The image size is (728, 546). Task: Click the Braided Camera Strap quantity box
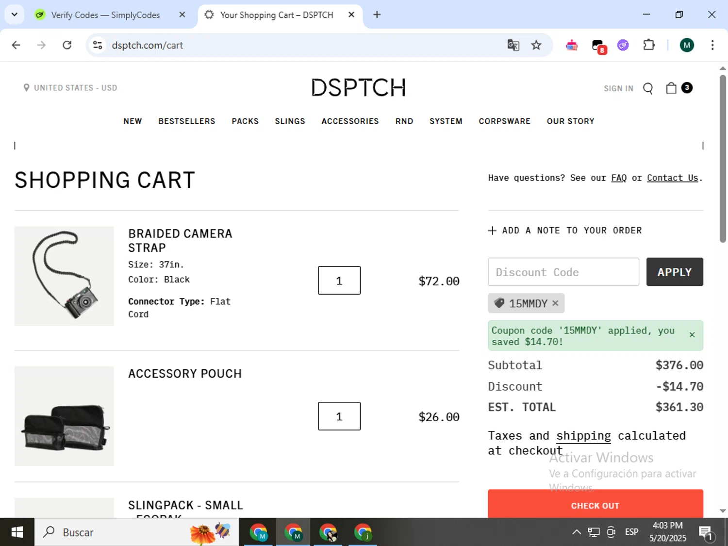(339, 281)
